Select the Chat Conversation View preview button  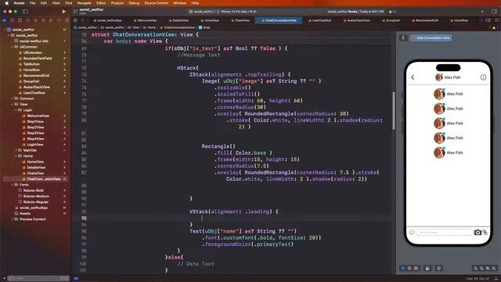pyautogui.click(x=431, y=38)
